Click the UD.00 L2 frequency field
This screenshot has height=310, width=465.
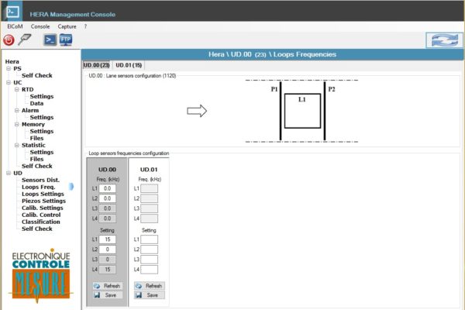tap(108, 198)
